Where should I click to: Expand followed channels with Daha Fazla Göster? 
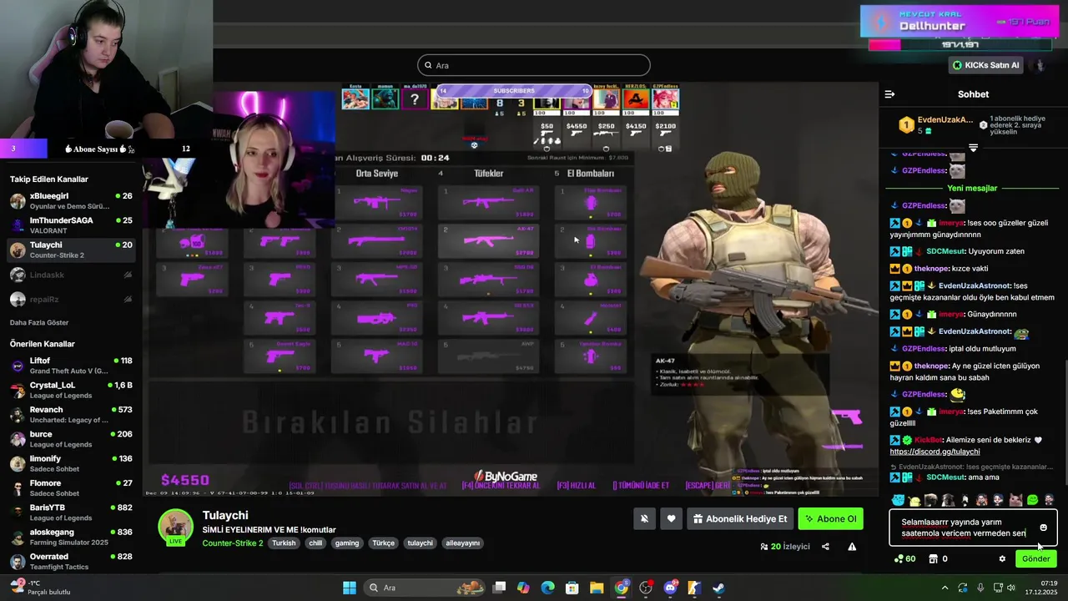[x=39, y=322]
